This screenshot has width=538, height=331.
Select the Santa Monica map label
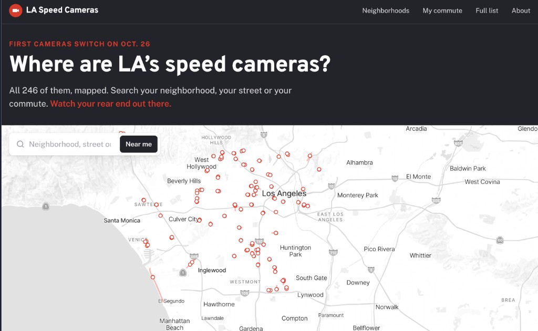122,221
